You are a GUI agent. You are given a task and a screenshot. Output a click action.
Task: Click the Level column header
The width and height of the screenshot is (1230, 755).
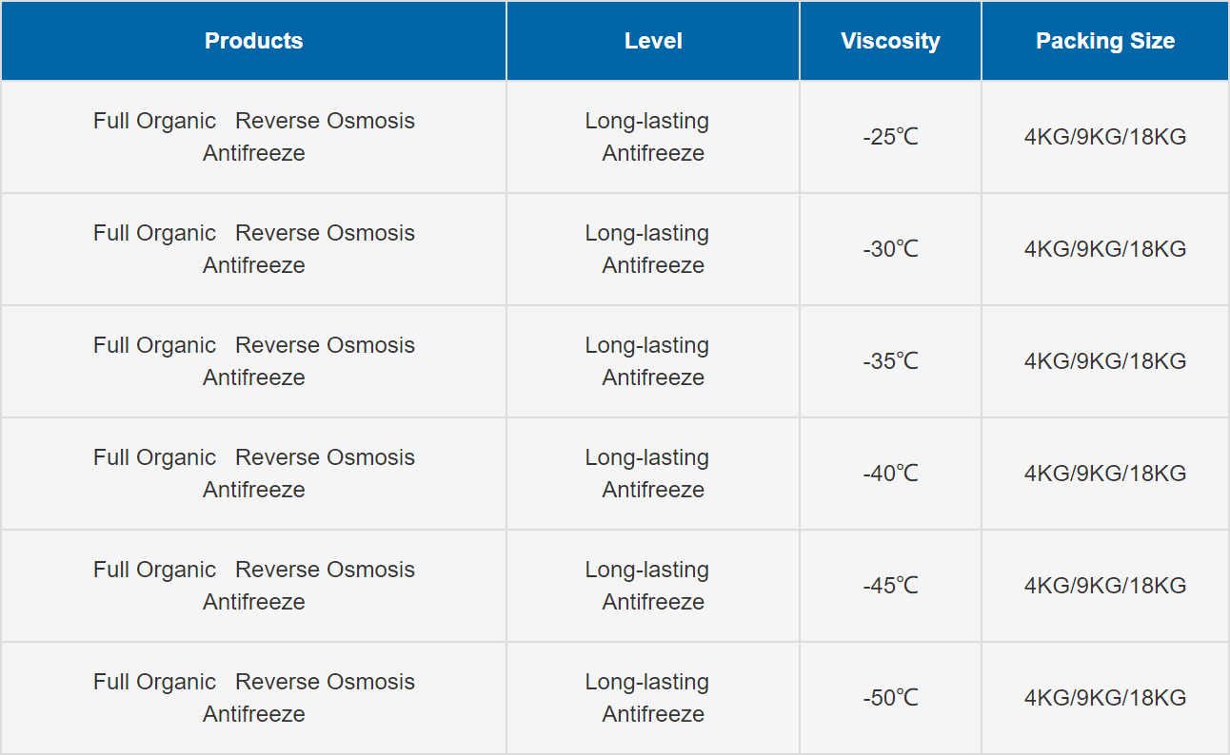(653, 41)
